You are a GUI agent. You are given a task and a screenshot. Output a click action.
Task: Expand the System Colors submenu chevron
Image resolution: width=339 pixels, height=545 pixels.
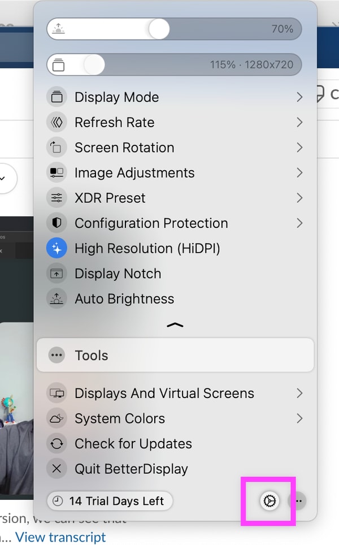pos(299,418)
